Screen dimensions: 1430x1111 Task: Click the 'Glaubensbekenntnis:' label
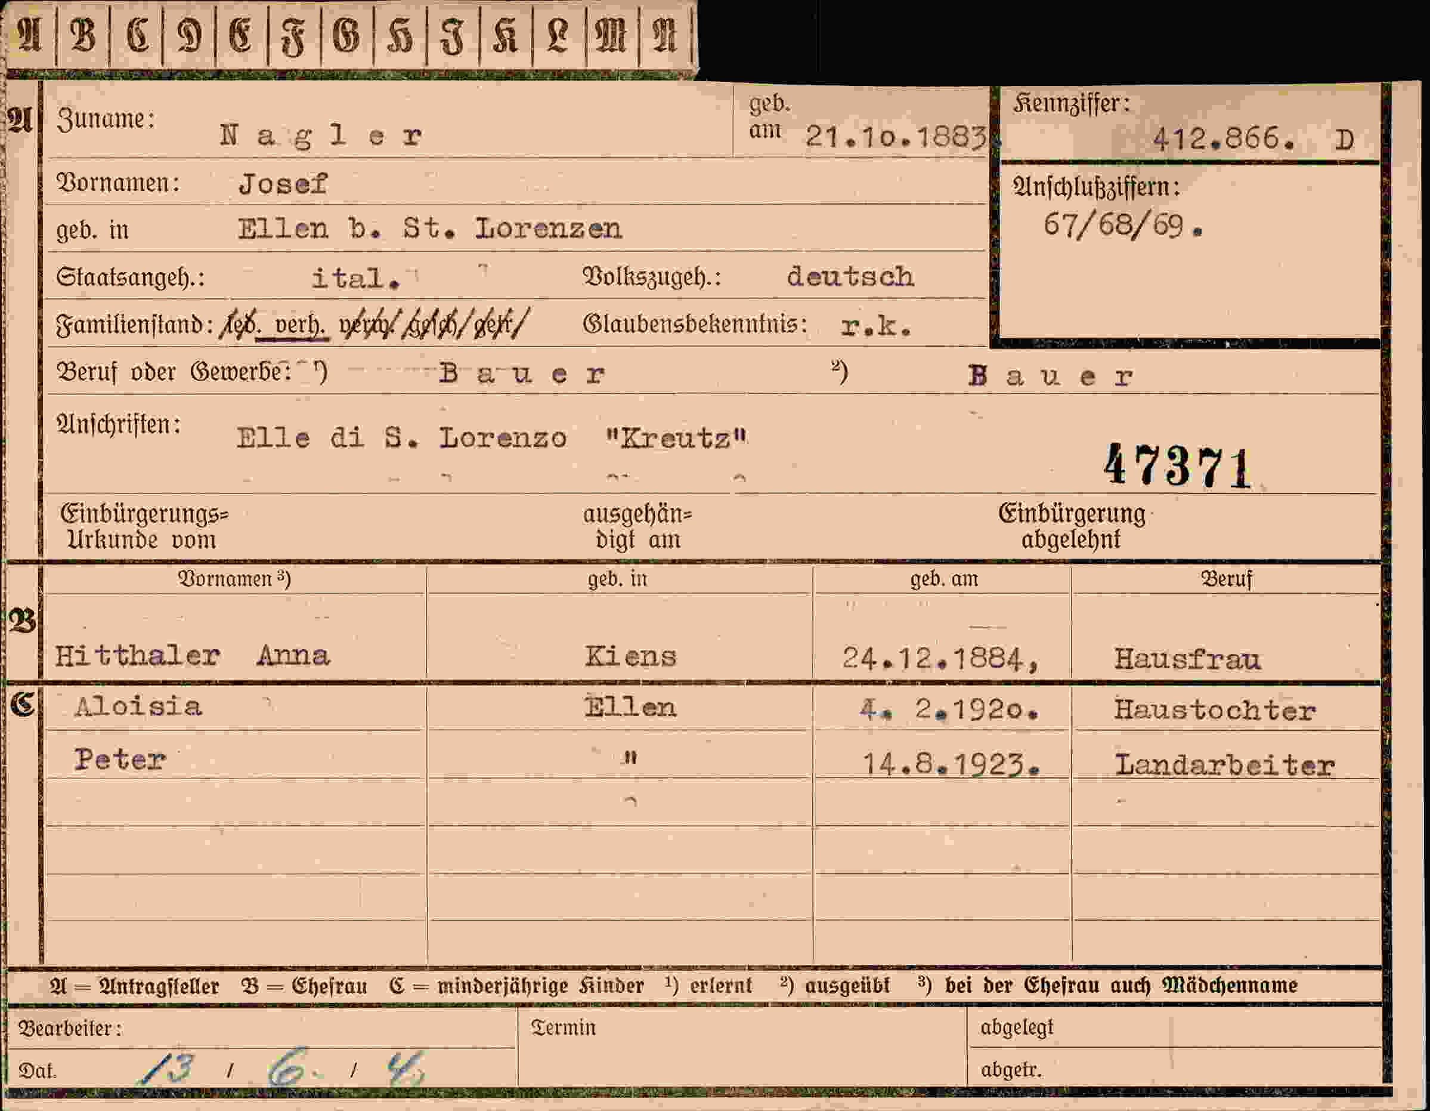tap(695, 324)
